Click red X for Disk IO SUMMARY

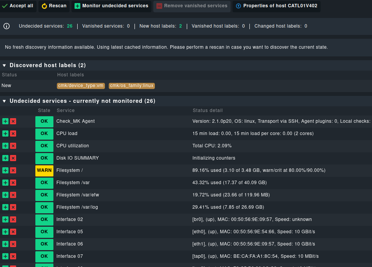click(13, 158)
